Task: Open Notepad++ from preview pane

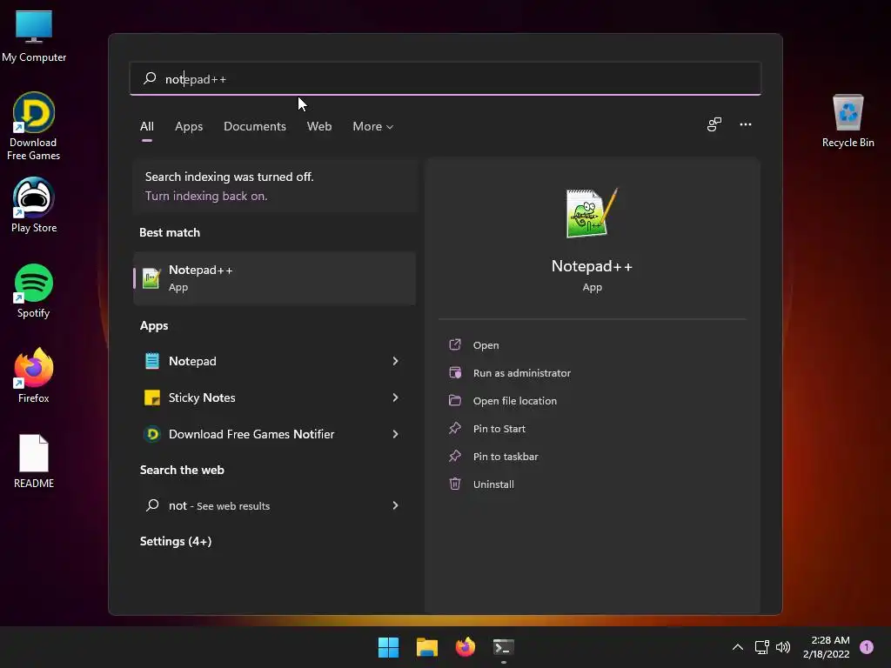Action: pos(486,344)
